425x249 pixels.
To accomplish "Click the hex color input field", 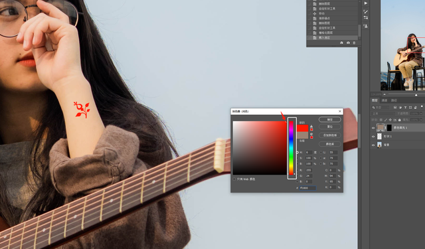I will click(307, 188).
